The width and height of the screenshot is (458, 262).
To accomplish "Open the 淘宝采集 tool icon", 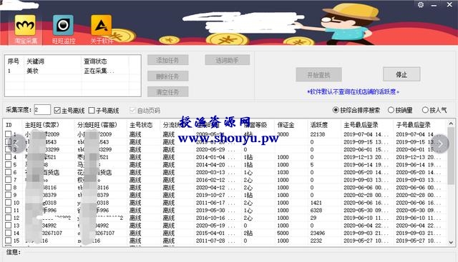I will pyautogui.click(x=26, y=26).
